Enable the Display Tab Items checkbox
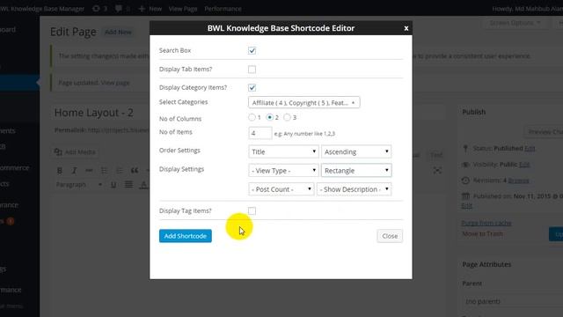 (252, 70)
